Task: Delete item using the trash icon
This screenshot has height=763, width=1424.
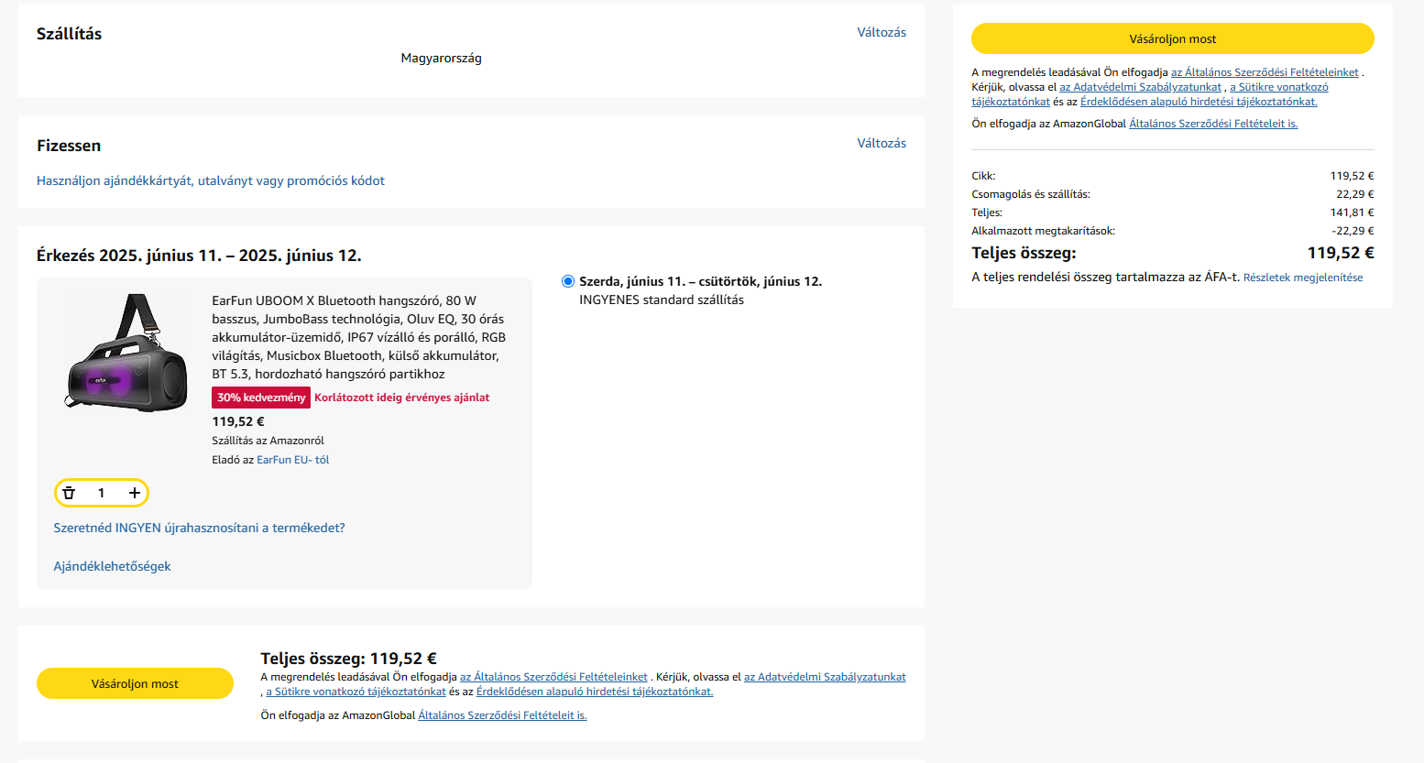Action: click(69, 493)
